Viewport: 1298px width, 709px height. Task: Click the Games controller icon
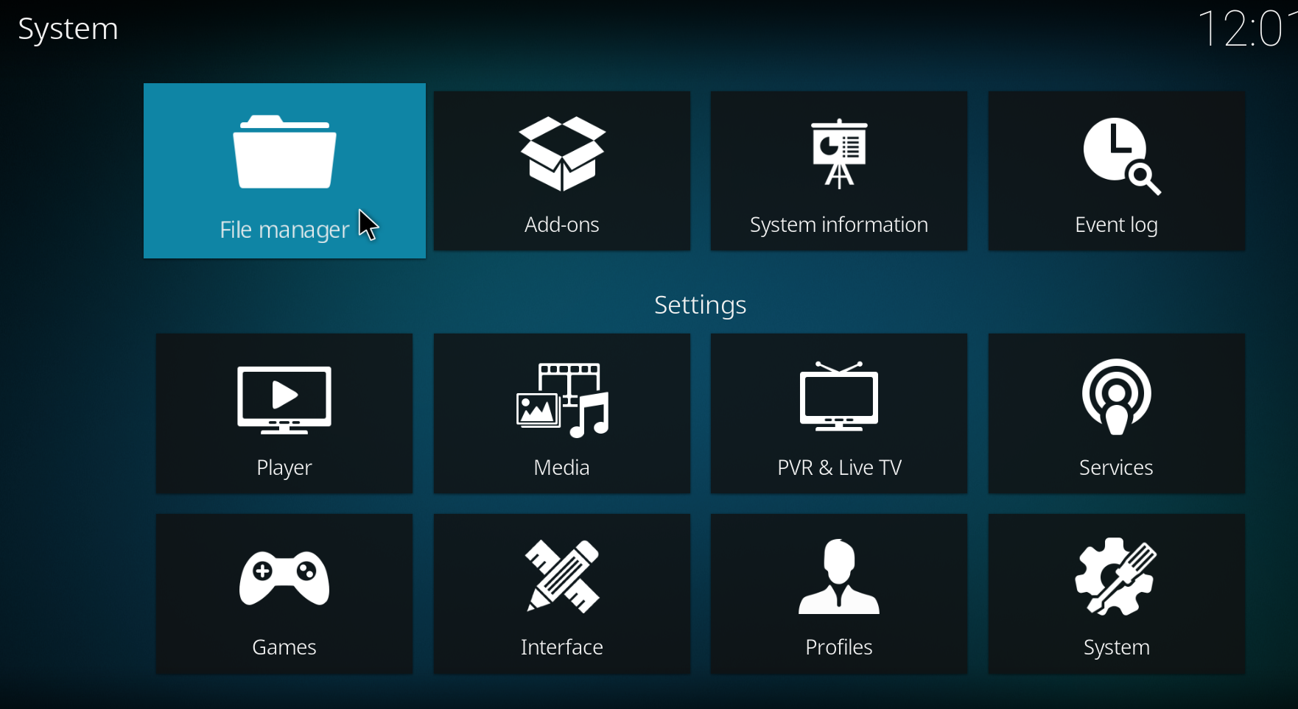coord(284,579)
